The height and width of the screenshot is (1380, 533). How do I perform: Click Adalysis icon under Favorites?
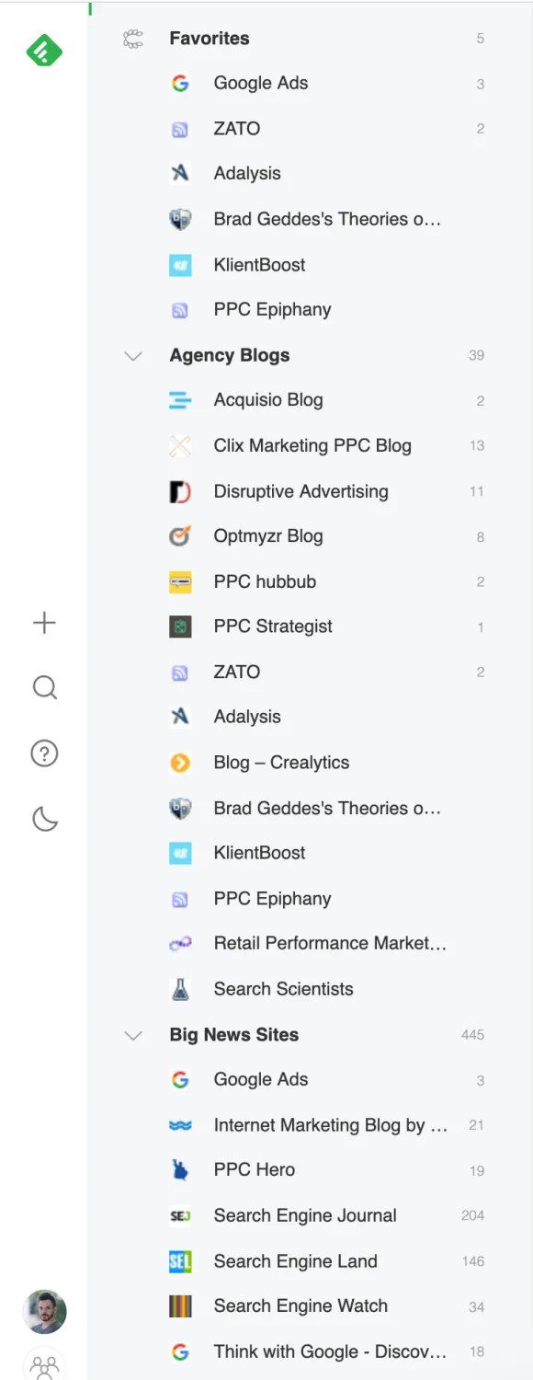[180, 174]
